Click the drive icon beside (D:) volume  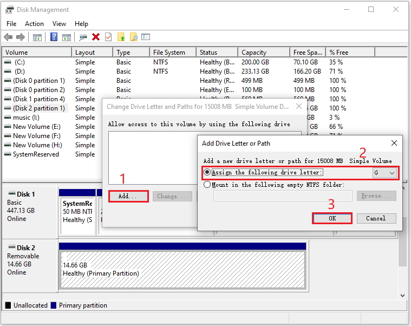(8, 71)
